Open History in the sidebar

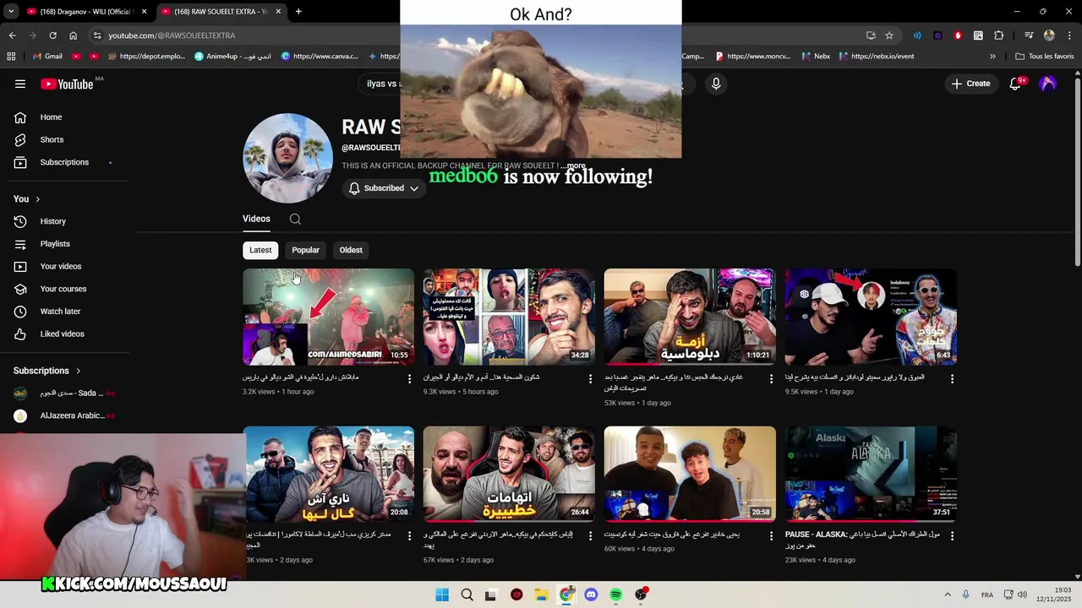pos(52,221)
